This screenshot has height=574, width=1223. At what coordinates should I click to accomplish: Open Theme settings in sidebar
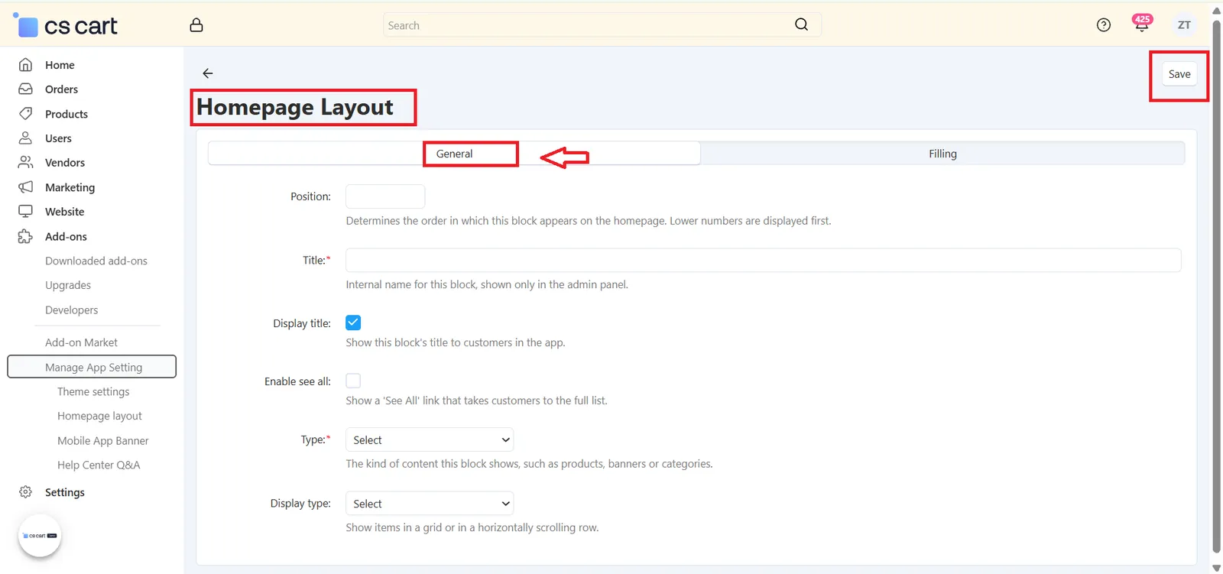pyautogui.click(x=93, y=391)
